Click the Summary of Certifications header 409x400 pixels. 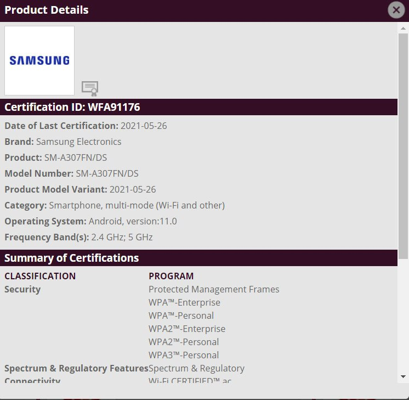point(72,258)
